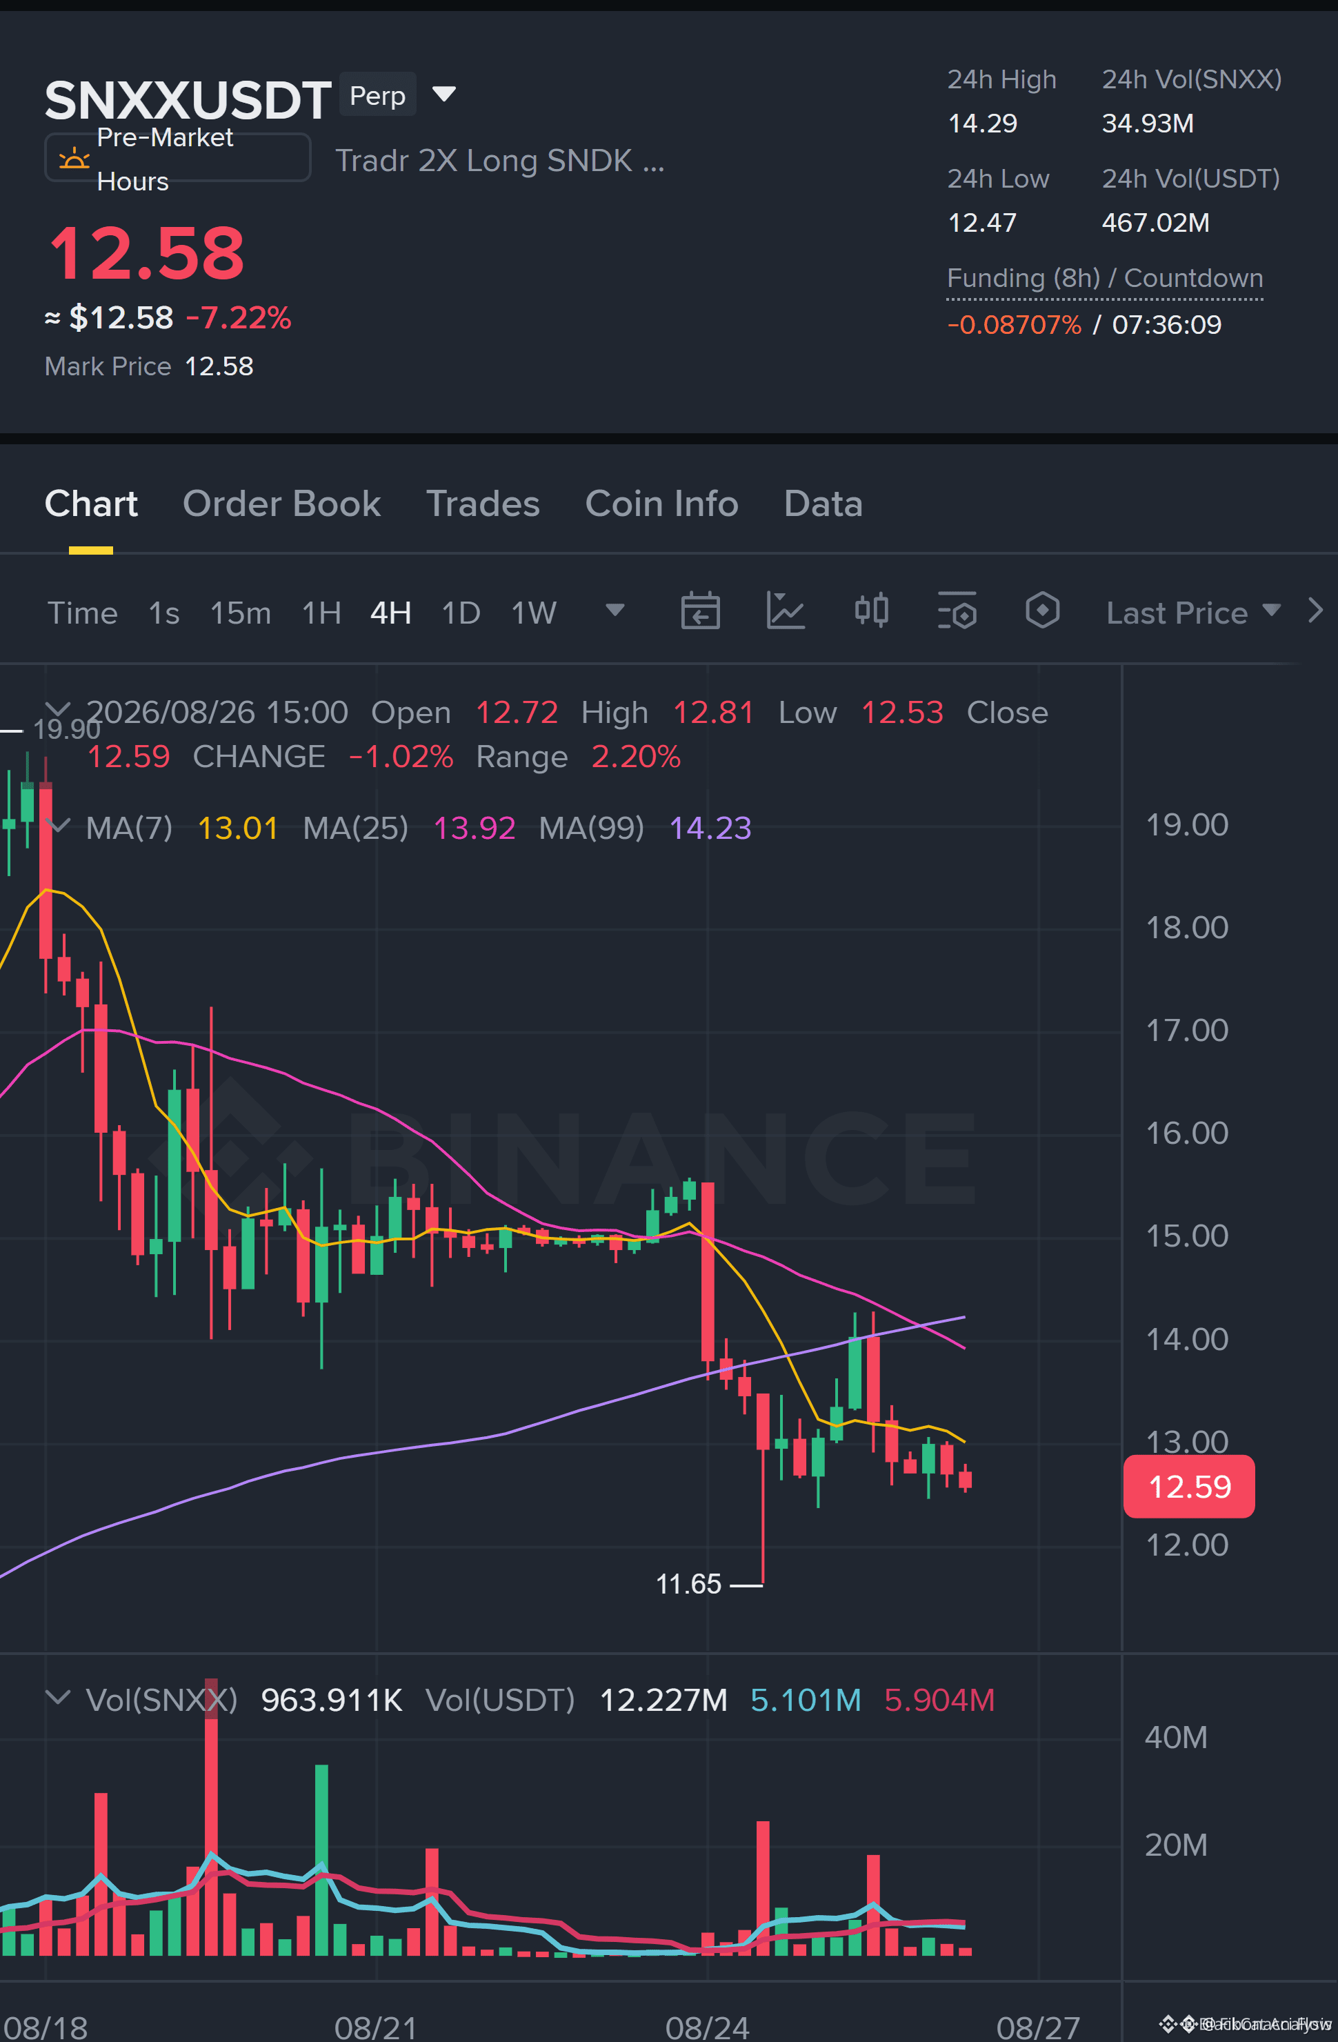The width and height of the screenshot is (1338, 2042).
Task: Select the 15m timeframe
Action: [240, 613]
